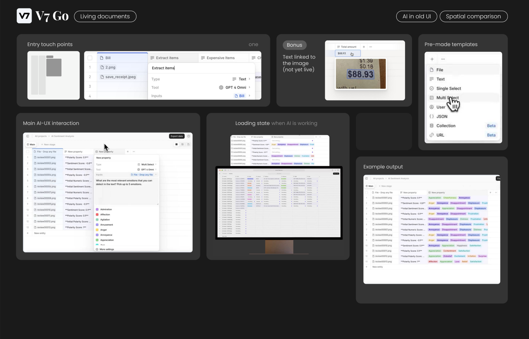Open ellipsis menu next to Total amount
The height and width of the screenshot is (339, 529).
tap(371, 47)
